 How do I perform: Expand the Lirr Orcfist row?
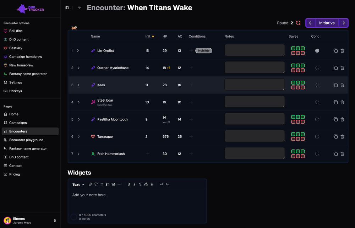(x=78, y=51)
